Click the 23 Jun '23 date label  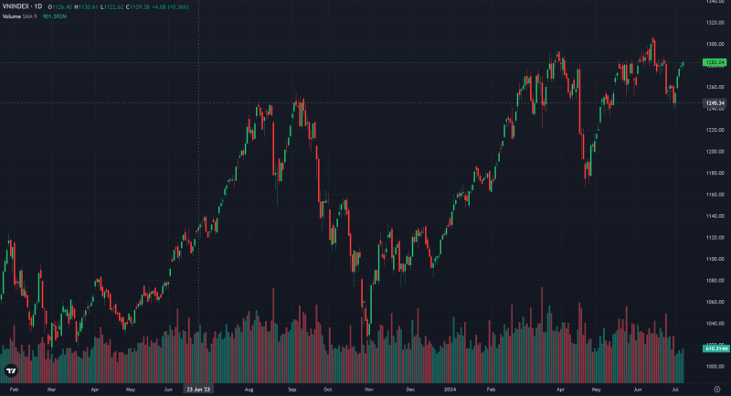point(198,389)
